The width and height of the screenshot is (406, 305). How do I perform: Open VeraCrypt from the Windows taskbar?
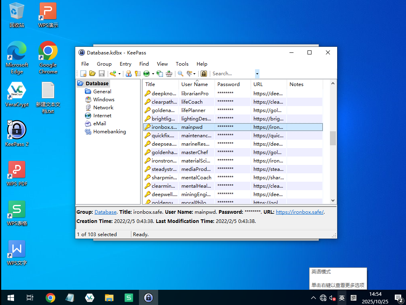90,297
